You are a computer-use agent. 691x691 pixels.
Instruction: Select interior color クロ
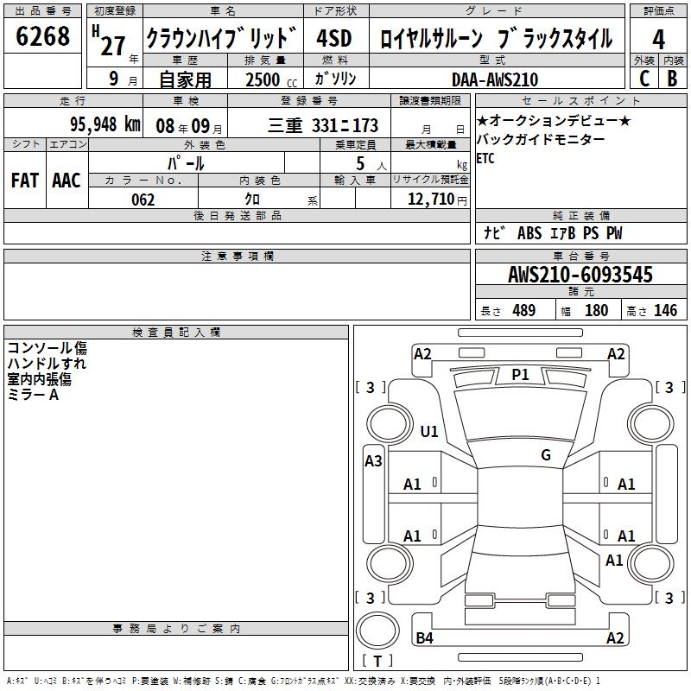click(252, 200)
